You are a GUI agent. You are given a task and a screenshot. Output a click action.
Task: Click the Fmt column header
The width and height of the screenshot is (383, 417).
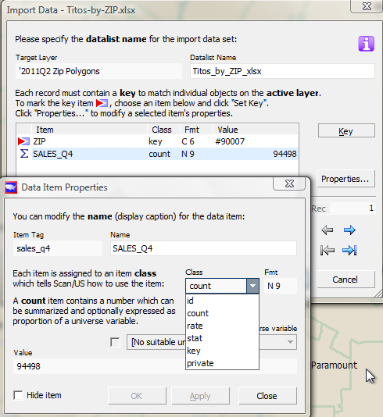(x=196, y=130)
